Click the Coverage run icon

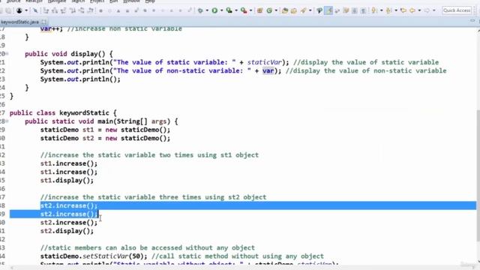coord(229,10)
